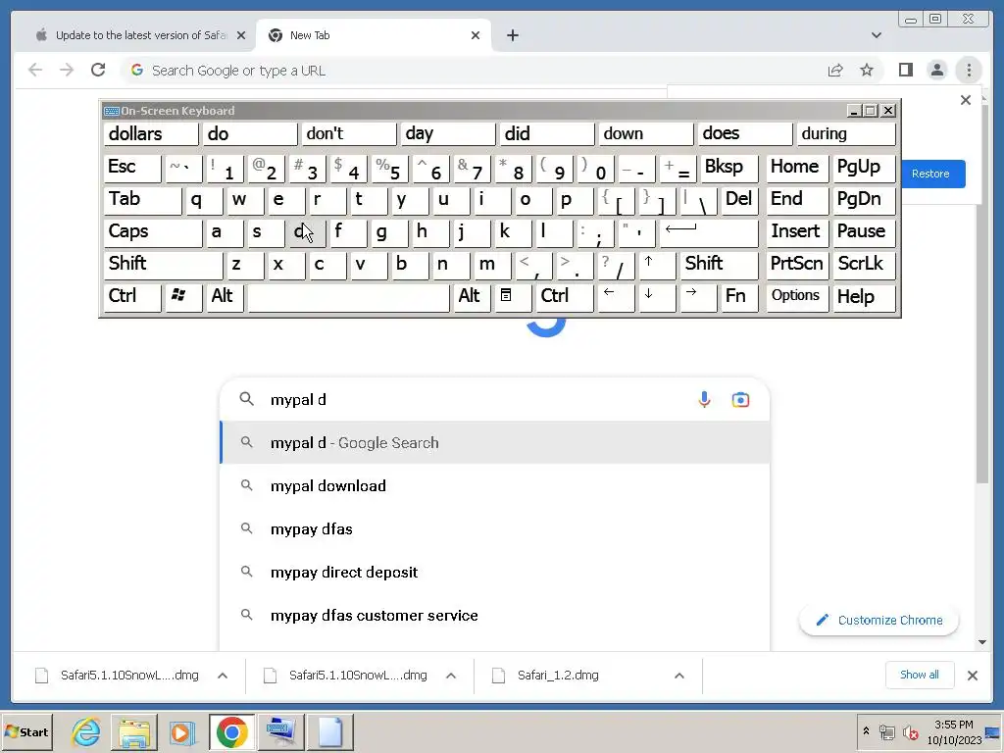Expand options for first Safari5.1.10SnowL dmg download

(223, 675)
